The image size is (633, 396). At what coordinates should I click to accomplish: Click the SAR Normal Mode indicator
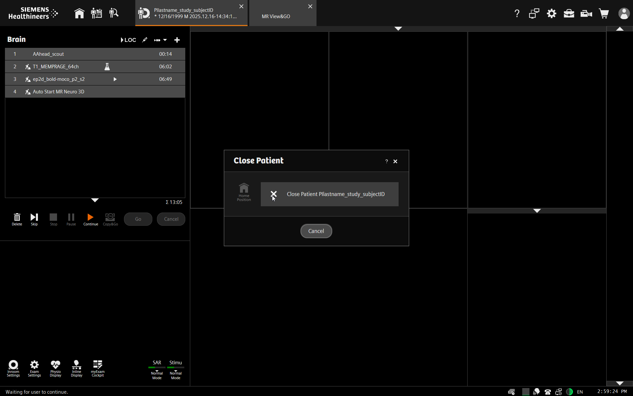157,370
